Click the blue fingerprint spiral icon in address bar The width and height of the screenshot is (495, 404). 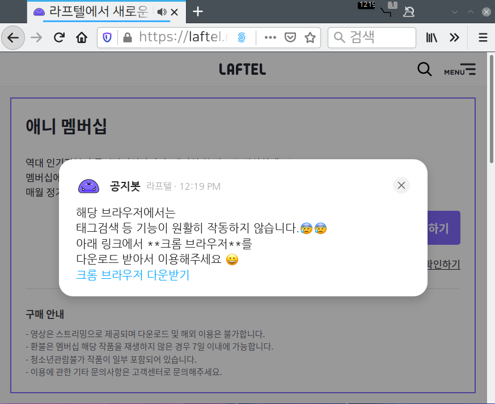[x=242, y=37]
